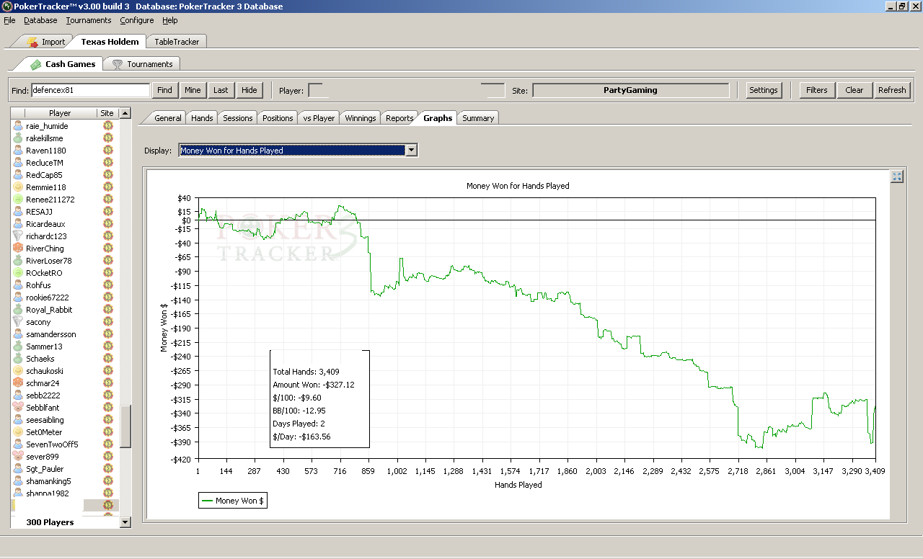Screen dimensions: 923x559
Task: Click the Site column header
Action: [x=107, y=113]
